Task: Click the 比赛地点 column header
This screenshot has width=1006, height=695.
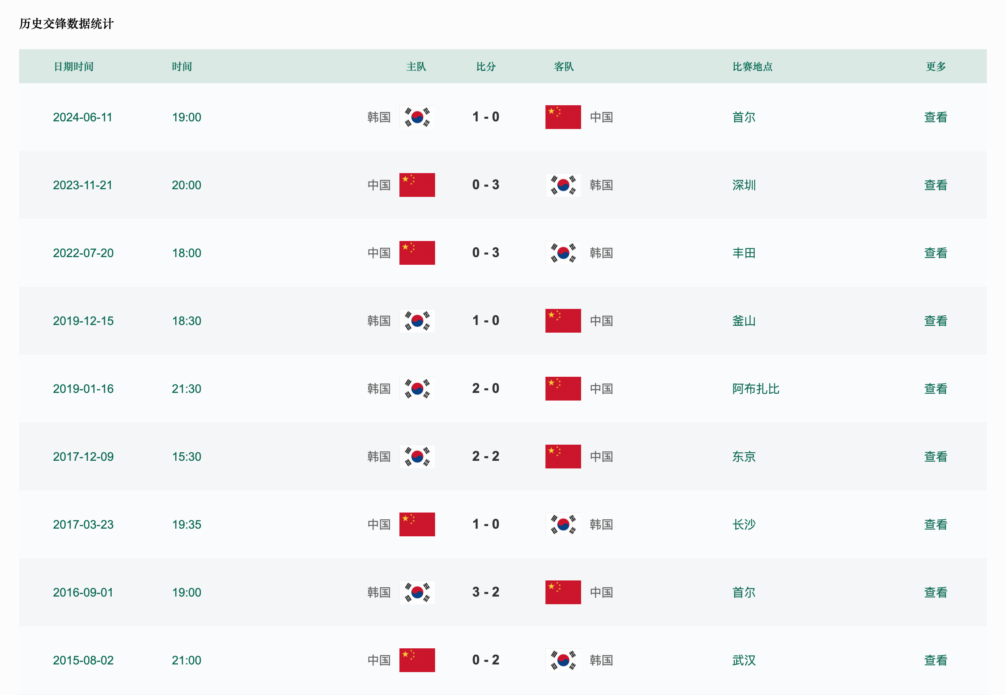Action: [753, 67]
